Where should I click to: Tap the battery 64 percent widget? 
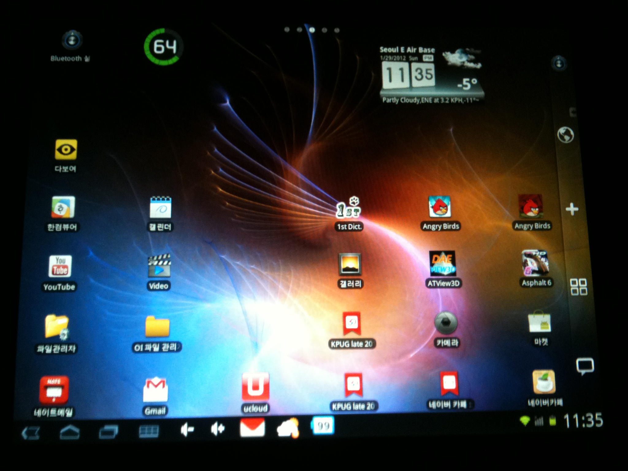click(164, 47)
